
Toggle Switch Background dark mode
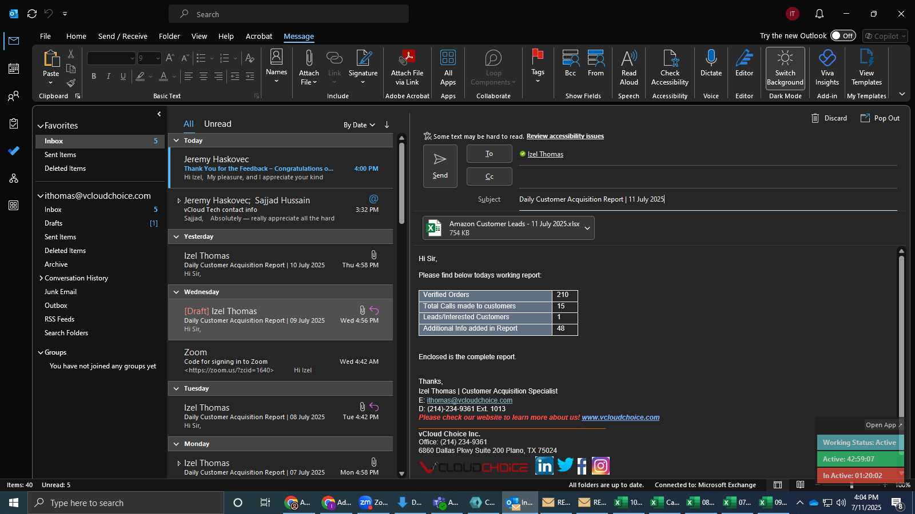tap(785, 67)
